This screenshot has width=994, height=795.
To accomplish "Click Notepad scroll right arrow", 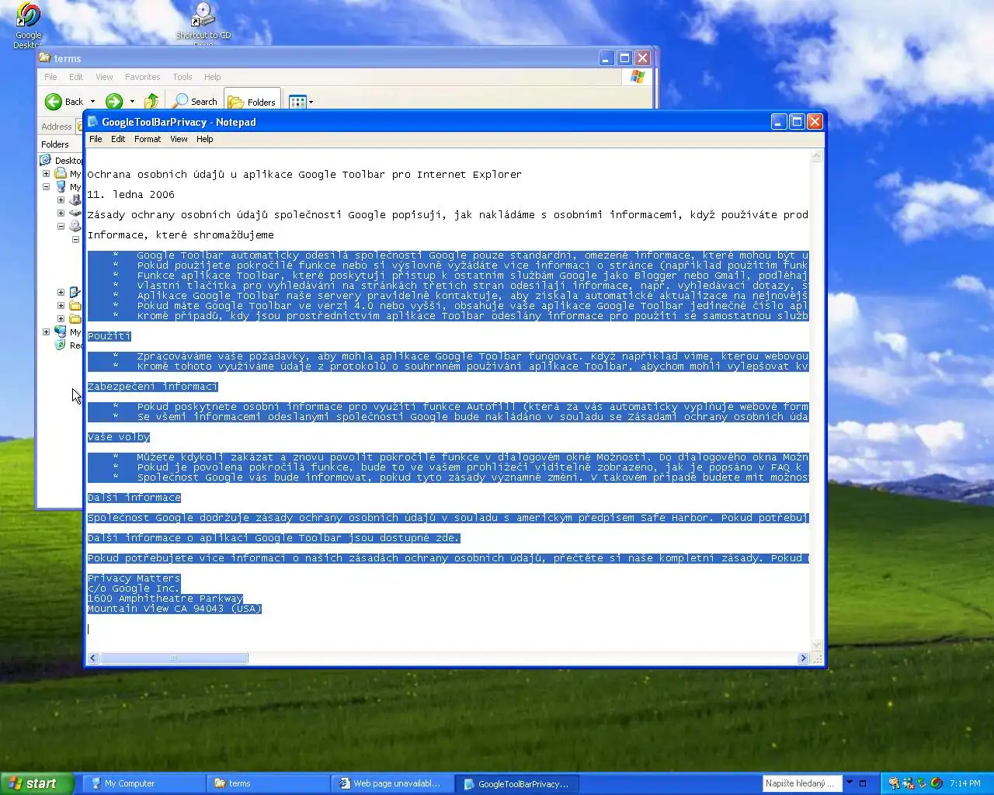I will tap(803, 658).
